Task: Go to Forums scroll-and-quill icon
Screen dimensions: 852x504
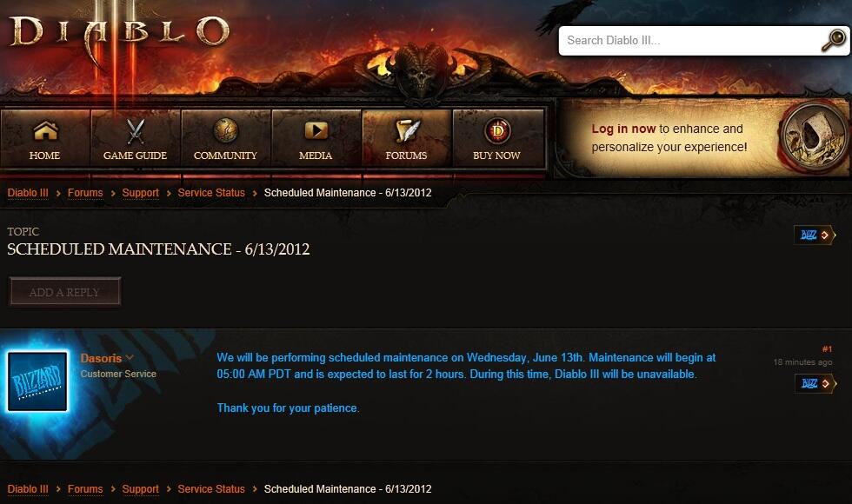Action: (x=407, y=131)
